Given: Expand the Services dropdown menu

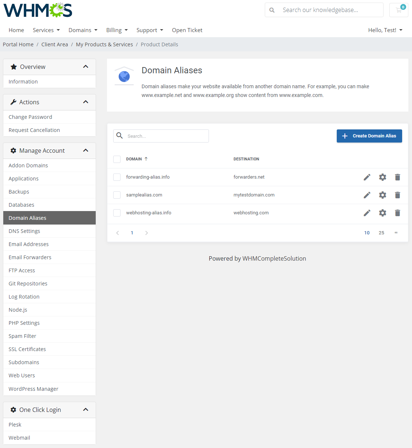Looking at the screenshot, I should (46, 30).
